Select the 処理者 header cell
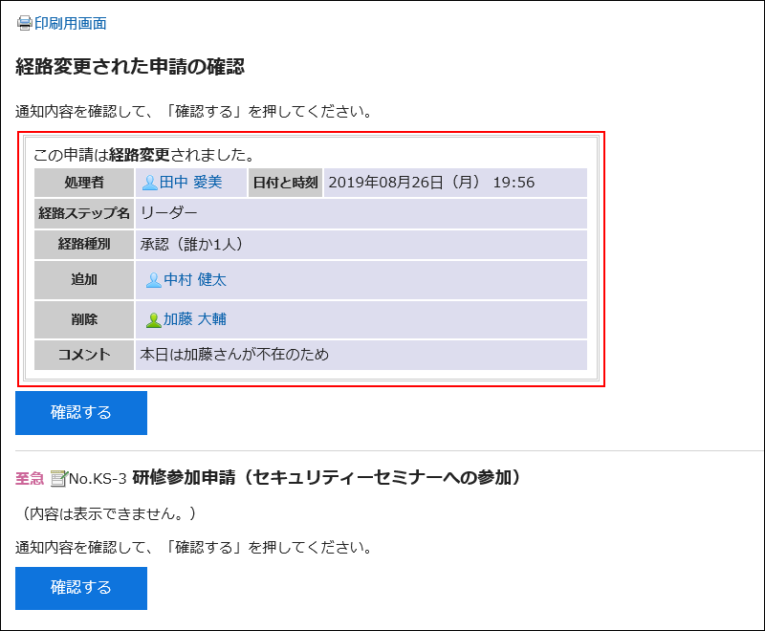Viewport: 765px width, 631px height. coord(84,183)
